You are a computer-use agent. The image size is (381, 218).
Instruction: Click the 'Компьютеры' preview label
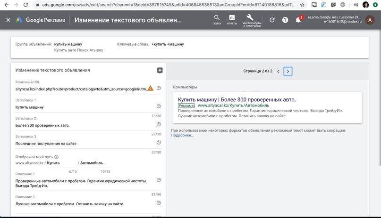point(185,87)
